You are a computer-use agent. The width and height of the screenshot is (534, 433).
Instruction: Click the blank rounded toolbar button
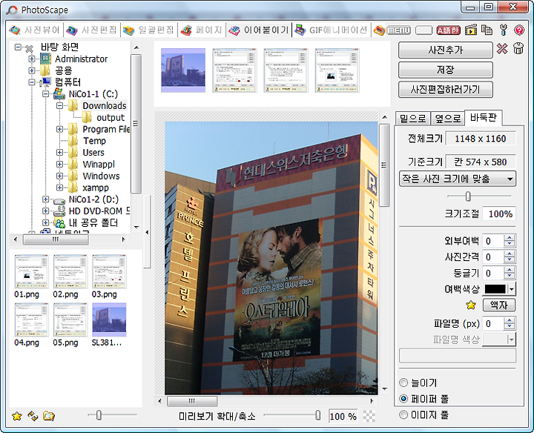[423, 30]
